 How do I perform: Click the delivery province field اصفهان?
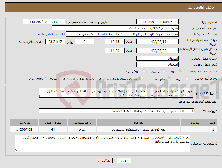click(158, 58)
